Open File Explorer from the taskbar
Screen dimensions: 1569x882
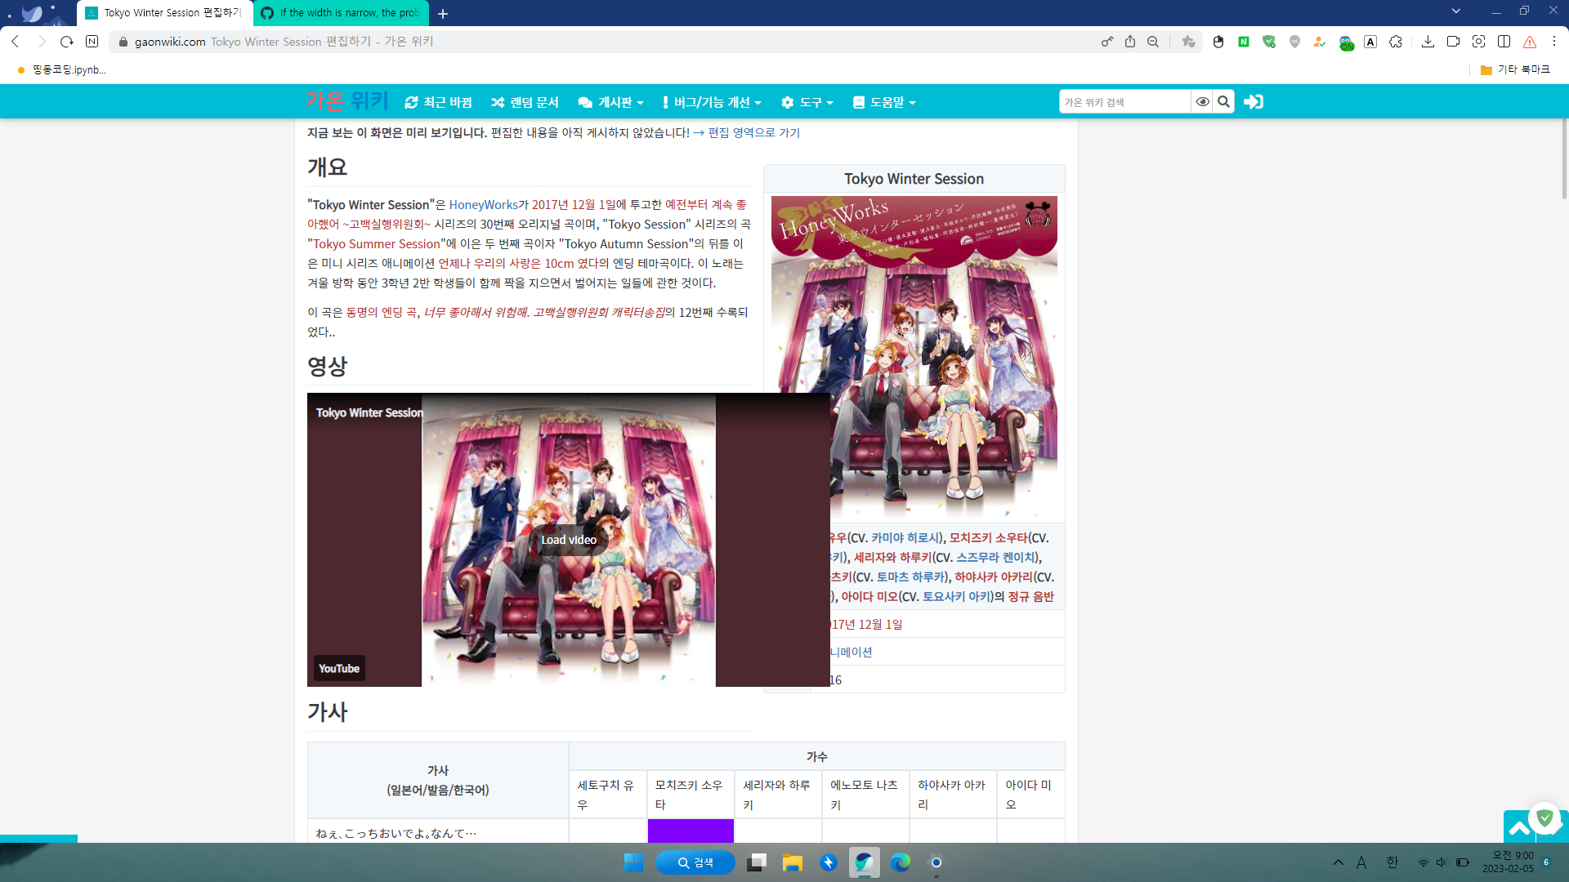tap(792, 862)
